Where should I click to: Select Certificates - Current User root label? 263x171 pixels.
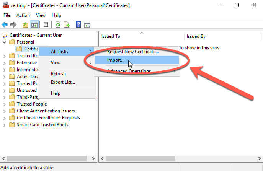pos(36,35)
